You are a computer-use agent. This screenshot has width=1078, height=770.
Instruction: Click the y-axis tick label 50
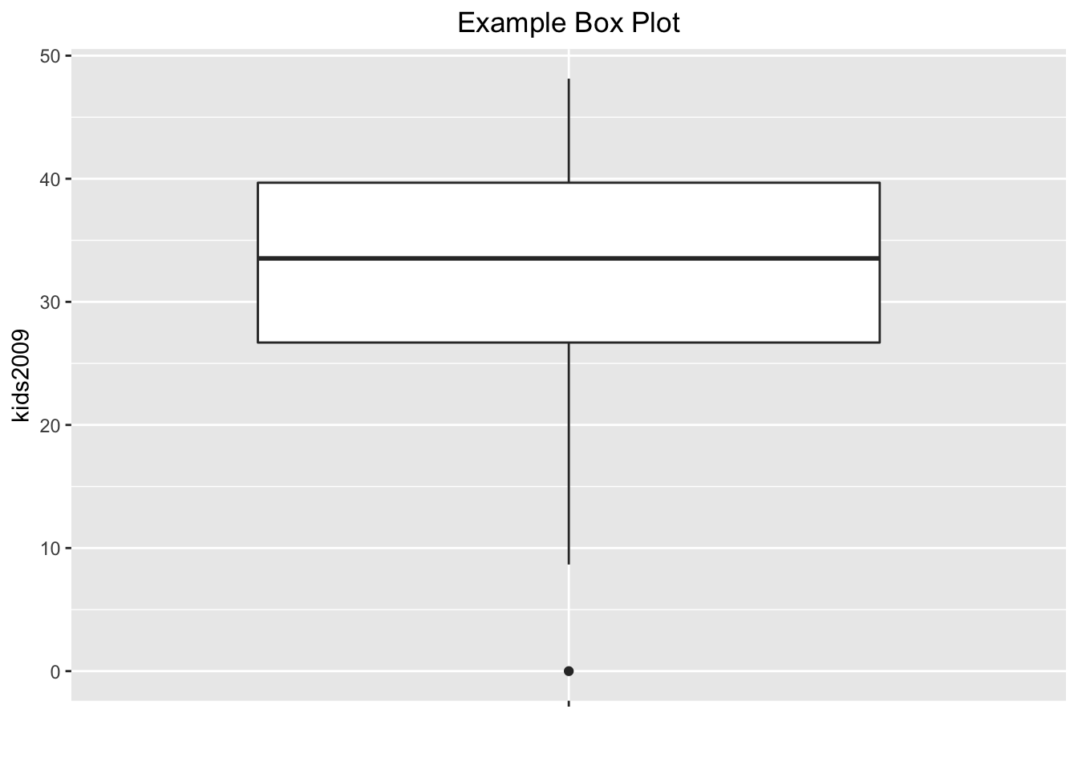point(50,56)
